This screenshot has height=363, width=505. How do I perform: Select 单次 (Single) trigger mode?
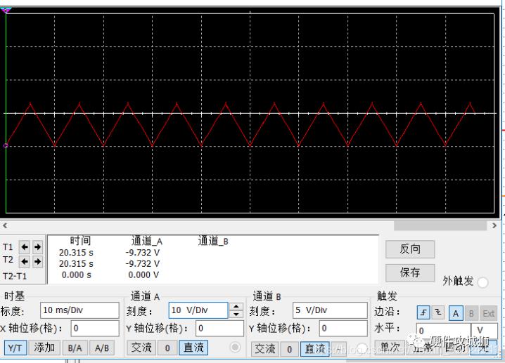click(x=390, y=348)
